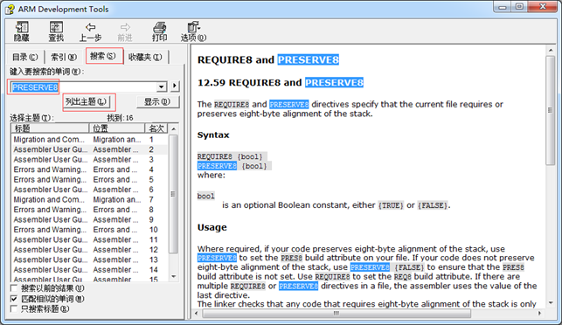This screenshot has height=325, width=562.
Task: Select the rank 12 Assembler User Gu... result
Action: 90,250
